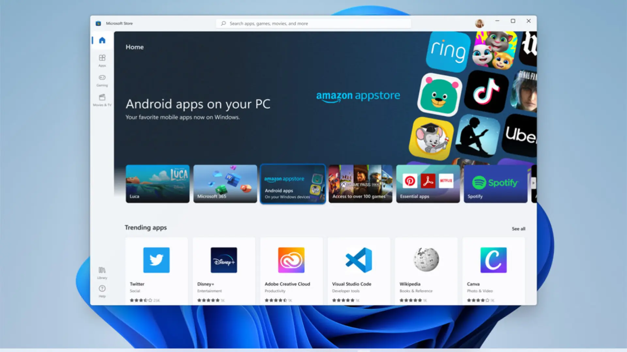This screenshot has height=352, width=627.
Task: Select the Home icon in sidebar
Action: [102, 40]
